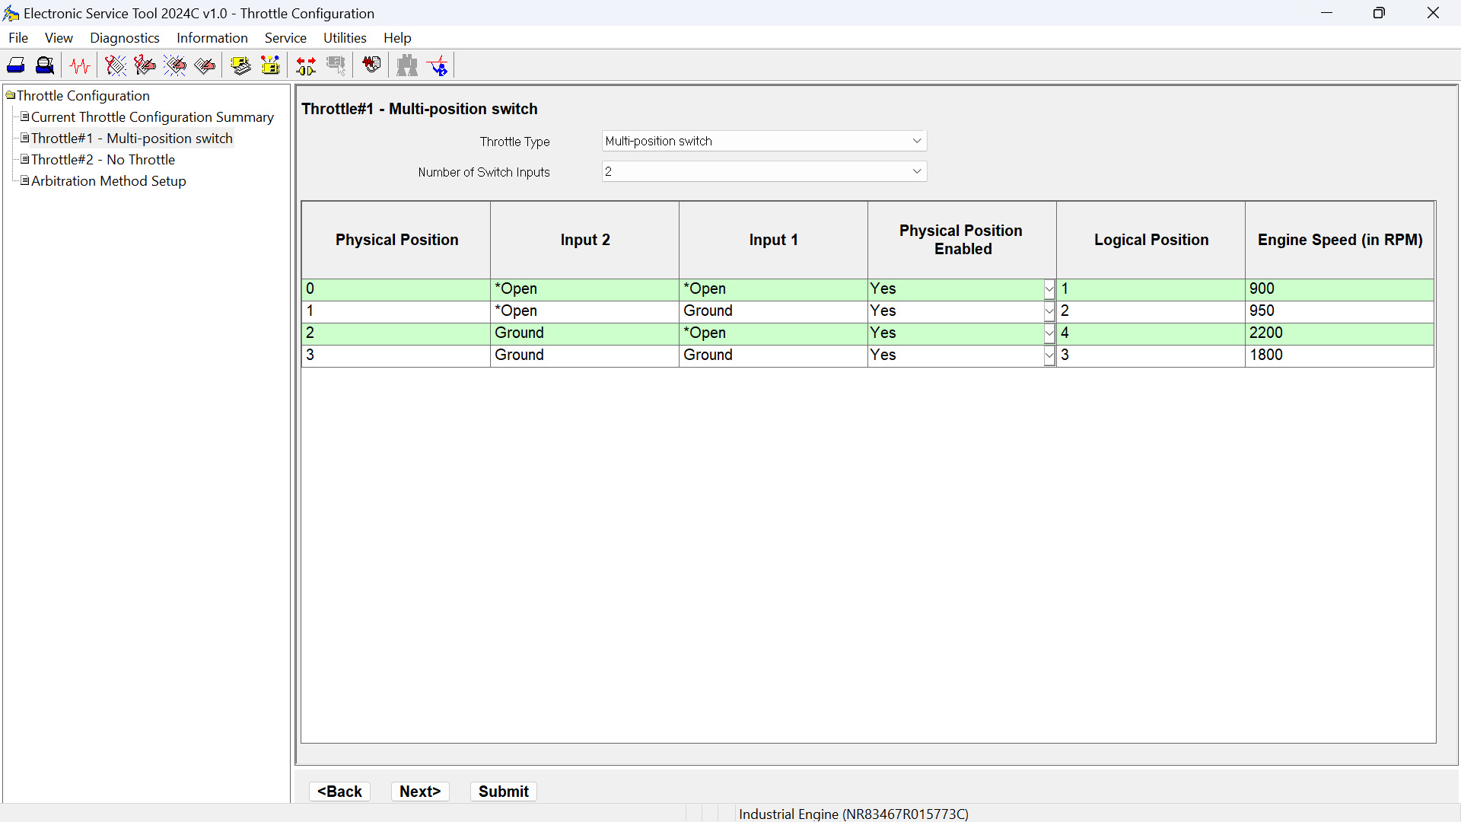Click the Input 2 column header

click(x=585, y=240)
